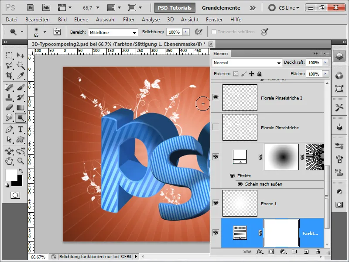Click the new adjustment layer icon

tap(283, 252)
